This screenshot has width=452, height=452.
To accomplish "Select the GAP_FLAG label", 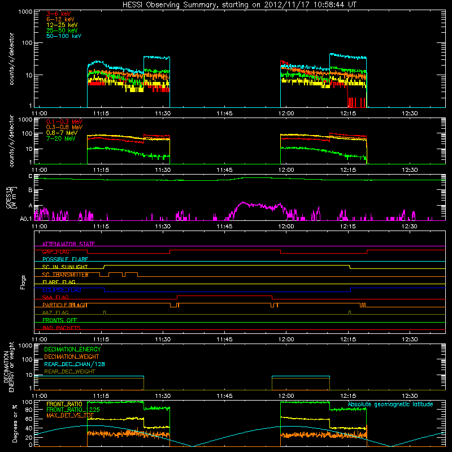I will tap(55, 251).
